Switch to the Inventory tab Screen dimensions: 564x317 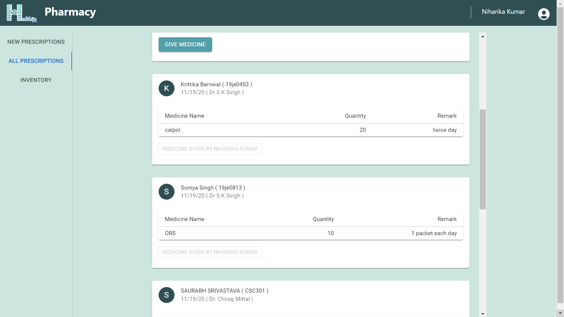click(x=36, y=80)
